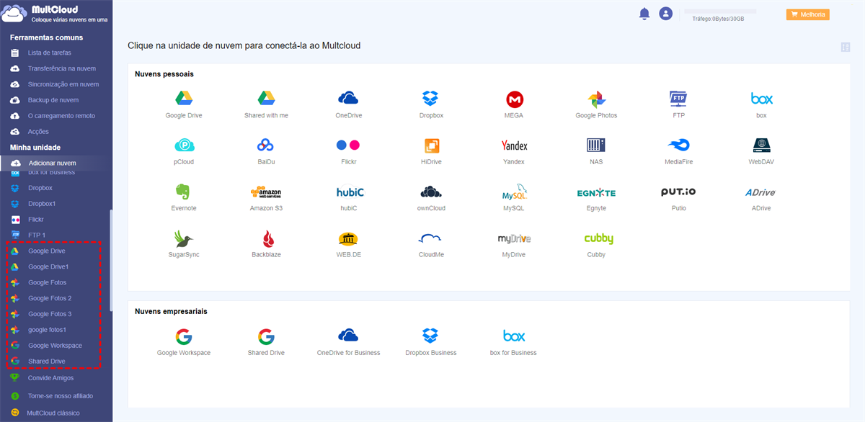
Task: Choose Egnyte cloud
Action: pyautogui.click(x=596, y=197)
